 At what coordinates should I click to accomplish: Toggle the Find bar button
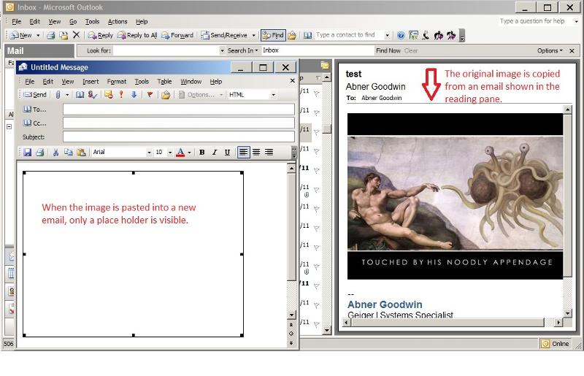coord(273,35)
